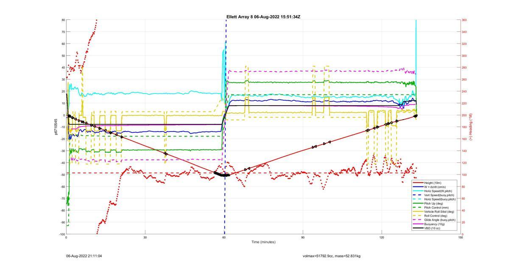The height and width of the screenshot is (263, 509).
Task: Click the '200' tick on the heading axis
Action: point(464,115)
